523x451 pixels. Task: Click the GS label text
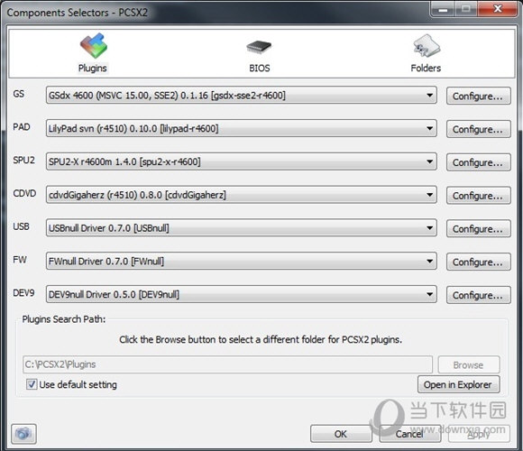[19, 94]
